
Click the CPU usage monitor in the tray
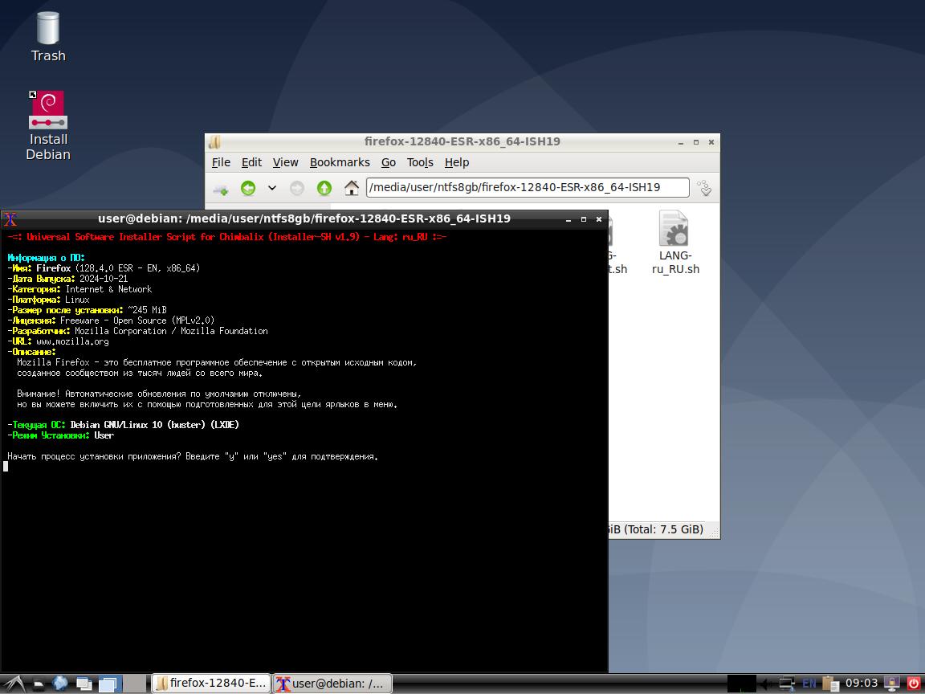pos(742,684)
